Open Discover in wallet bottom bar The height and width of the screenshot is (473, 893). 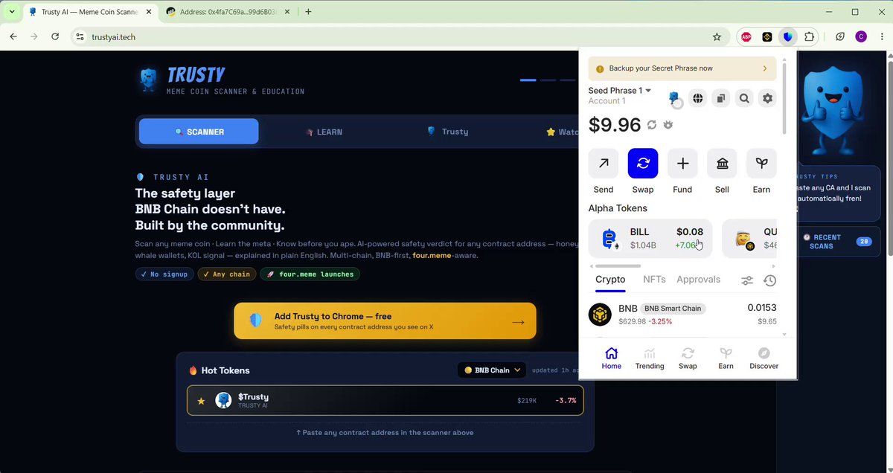point(764,358)
